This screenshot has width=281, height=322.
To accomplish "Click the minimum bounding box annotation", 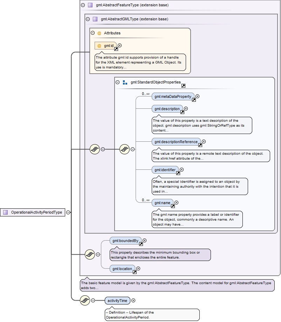I will tap(160, 255).
